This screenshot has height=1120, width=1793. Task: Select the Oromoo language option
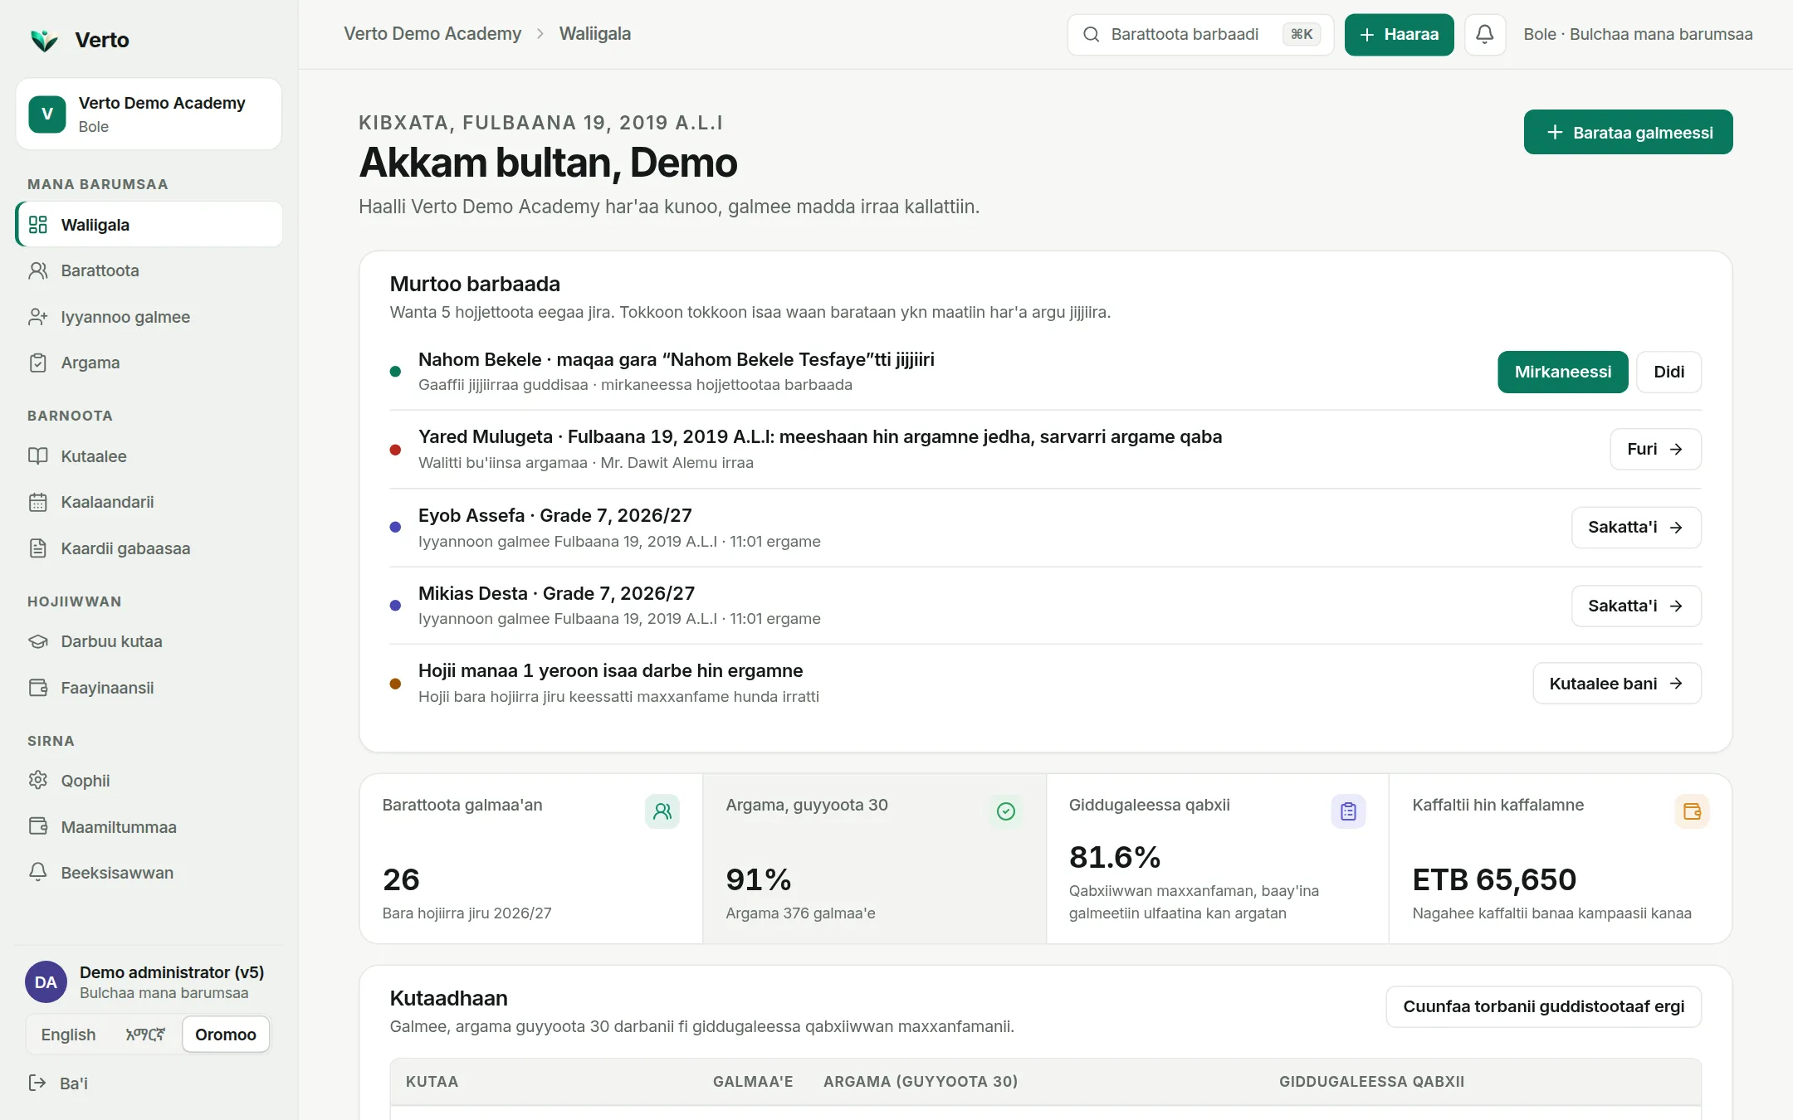pos(226,1035)
